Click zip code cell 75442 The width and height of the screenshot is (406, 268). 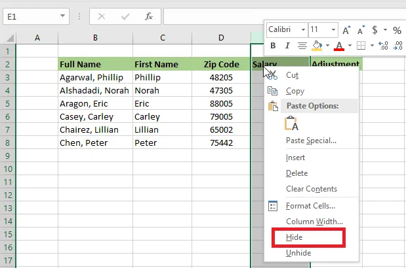(221, 143)
